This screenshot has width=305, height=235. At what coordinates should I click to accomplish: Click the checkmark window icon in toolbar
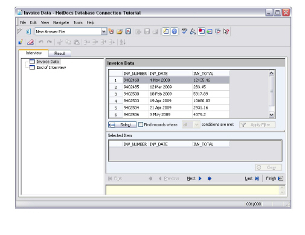click(218, 31)
